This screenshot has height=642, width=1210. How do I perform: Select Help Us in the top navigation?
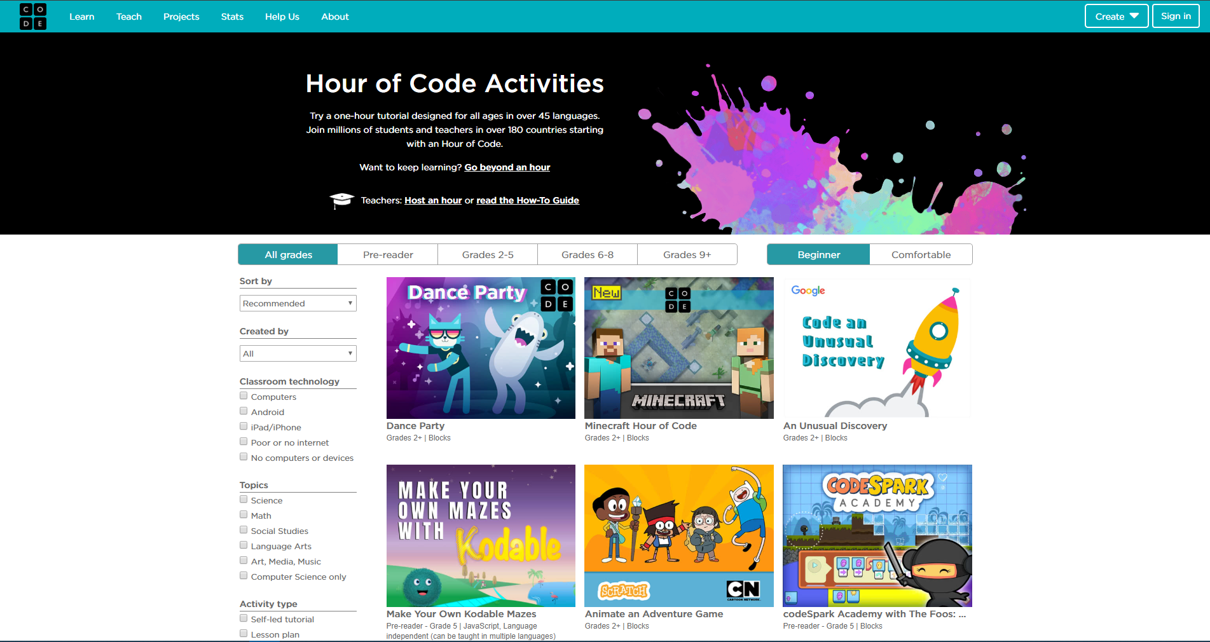click(282, 17)
